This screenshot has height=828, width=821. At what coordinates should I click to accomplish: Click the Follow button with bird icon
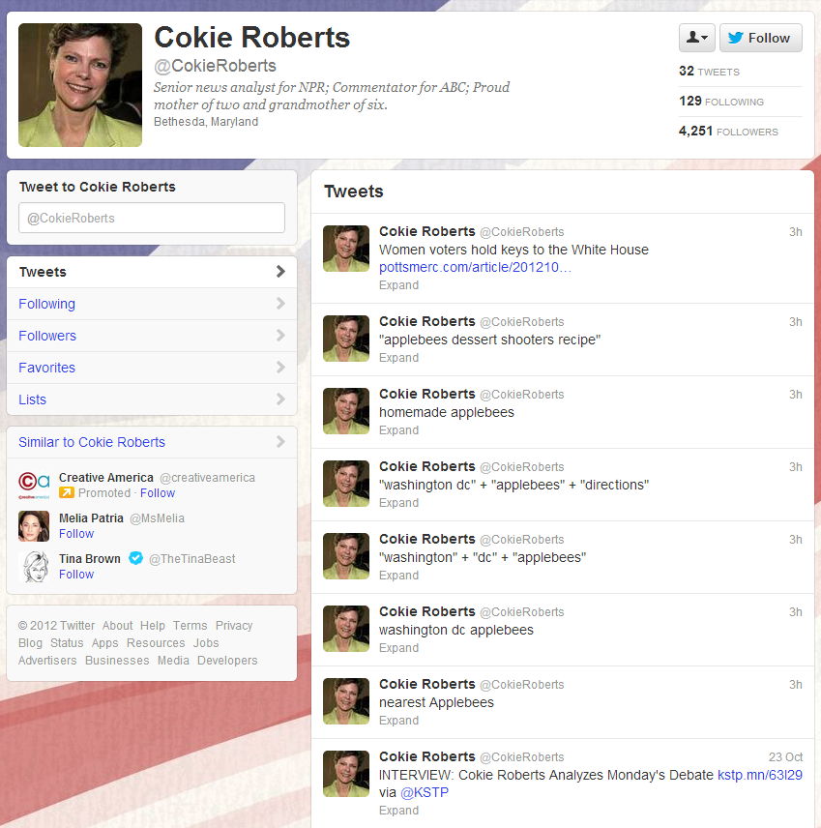coord(760,38)
